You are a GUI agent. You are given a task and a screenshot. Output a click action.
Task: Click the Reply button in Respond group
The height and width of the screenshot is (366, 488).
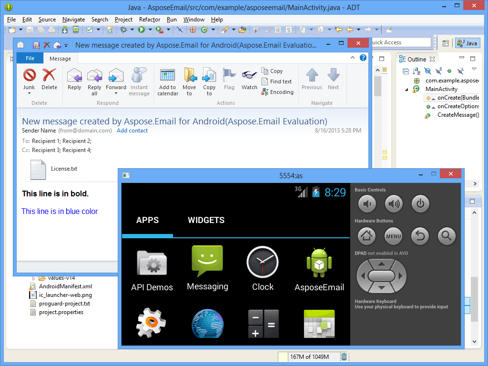(74, 79)
